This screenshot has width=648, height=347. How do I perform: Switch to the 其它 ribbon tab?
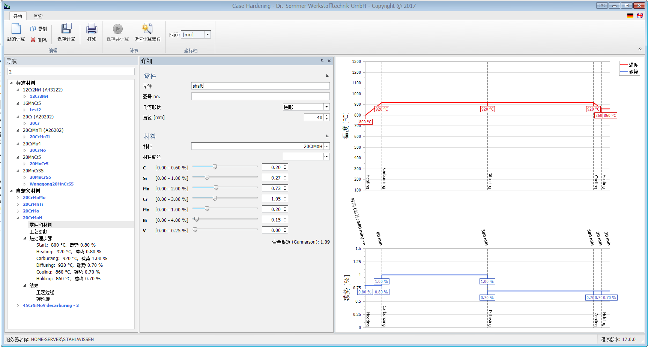point(38,16)
